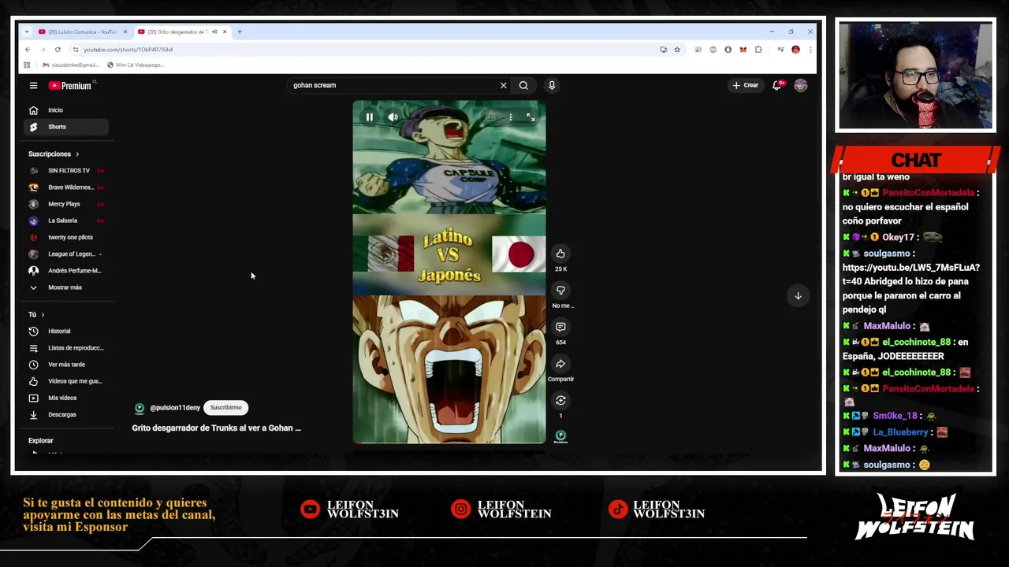Screen dimensions: 1009x567
Task: Expand the Tú section chevron
Action: pyautogui.click(x=43, y=314)
